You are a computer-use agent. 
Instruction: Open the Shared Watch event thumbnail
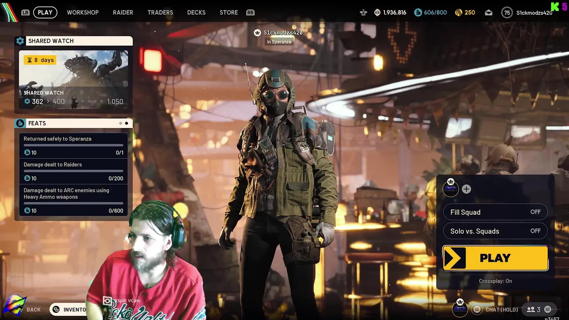pos(73,80)
